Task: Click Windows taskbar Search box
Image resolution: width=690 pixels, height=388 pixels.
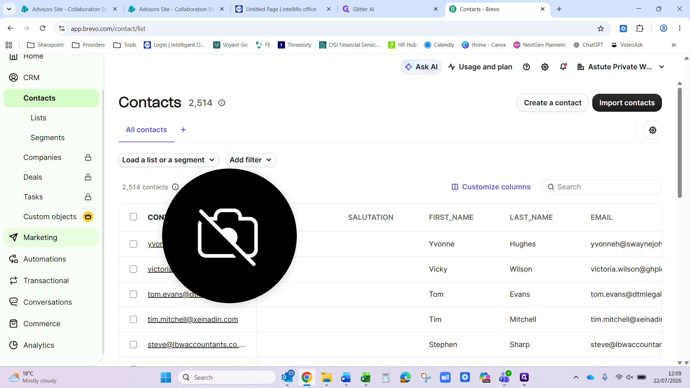Action: tap(227, 377)
